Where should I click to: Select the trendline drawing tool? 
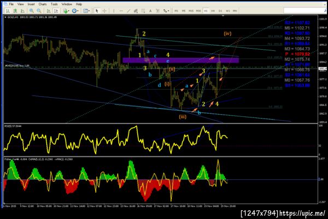[x=128, y=11]
